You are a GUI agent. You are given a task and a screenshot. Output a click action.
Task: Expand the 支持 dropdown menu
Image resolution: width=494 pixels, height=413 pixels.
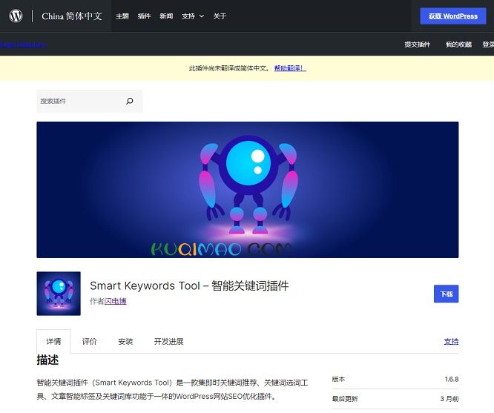pyautogui.click(x=193, y=16)
